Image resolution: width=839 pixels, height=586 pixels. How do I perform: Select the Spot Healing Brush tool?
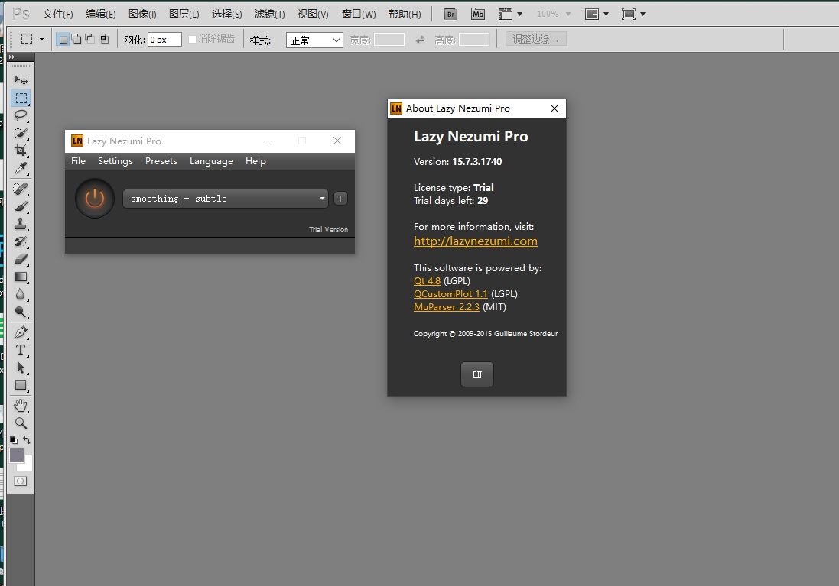21,189
